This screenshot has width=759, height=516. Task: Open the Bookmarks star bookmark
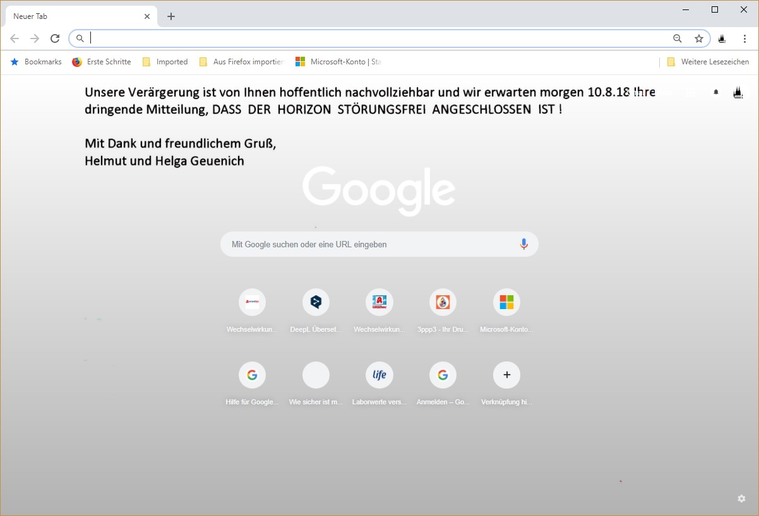36,62
